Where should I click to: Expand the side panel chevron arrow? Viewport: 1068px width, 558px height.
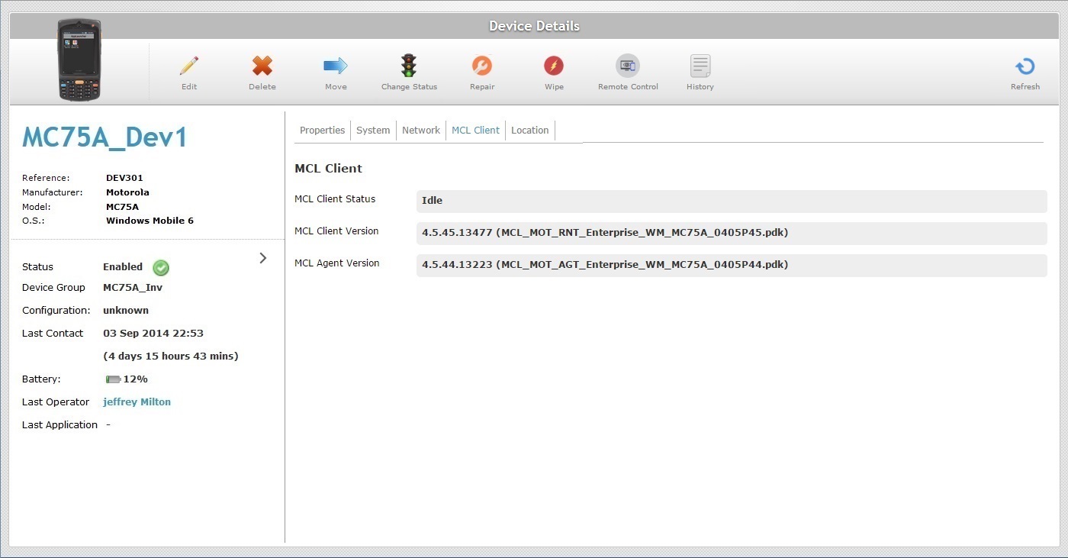click(263, 258)
